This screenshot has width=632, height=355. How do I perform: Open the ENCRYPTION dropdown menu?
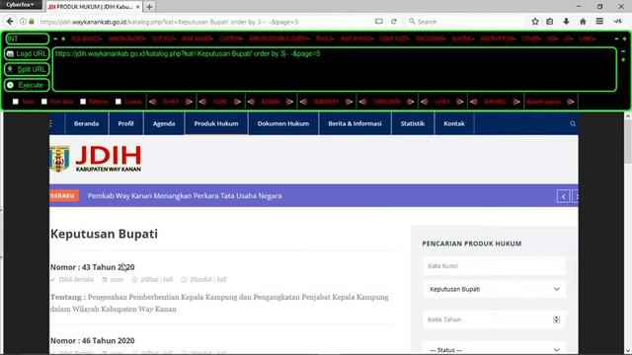click(x=498, y=38)
